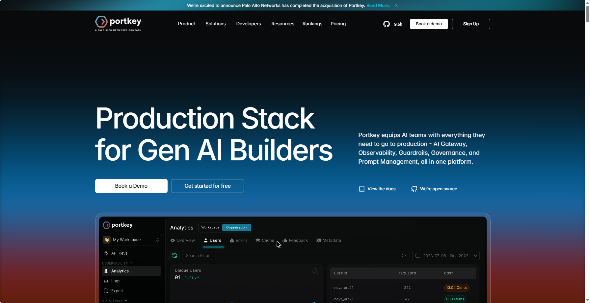This screenshot has width=590, height=303.
Task: Go to the Pricing page
Action: [338, 24]
